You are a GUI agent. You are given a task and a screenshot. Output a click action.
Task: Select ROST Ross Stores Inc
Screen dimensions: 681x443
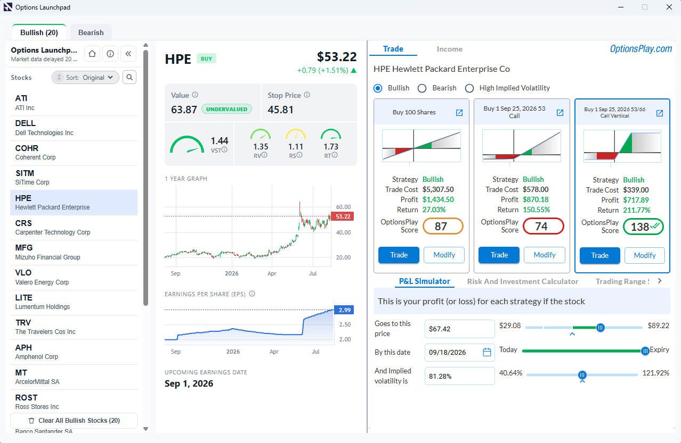click(74, 402)
